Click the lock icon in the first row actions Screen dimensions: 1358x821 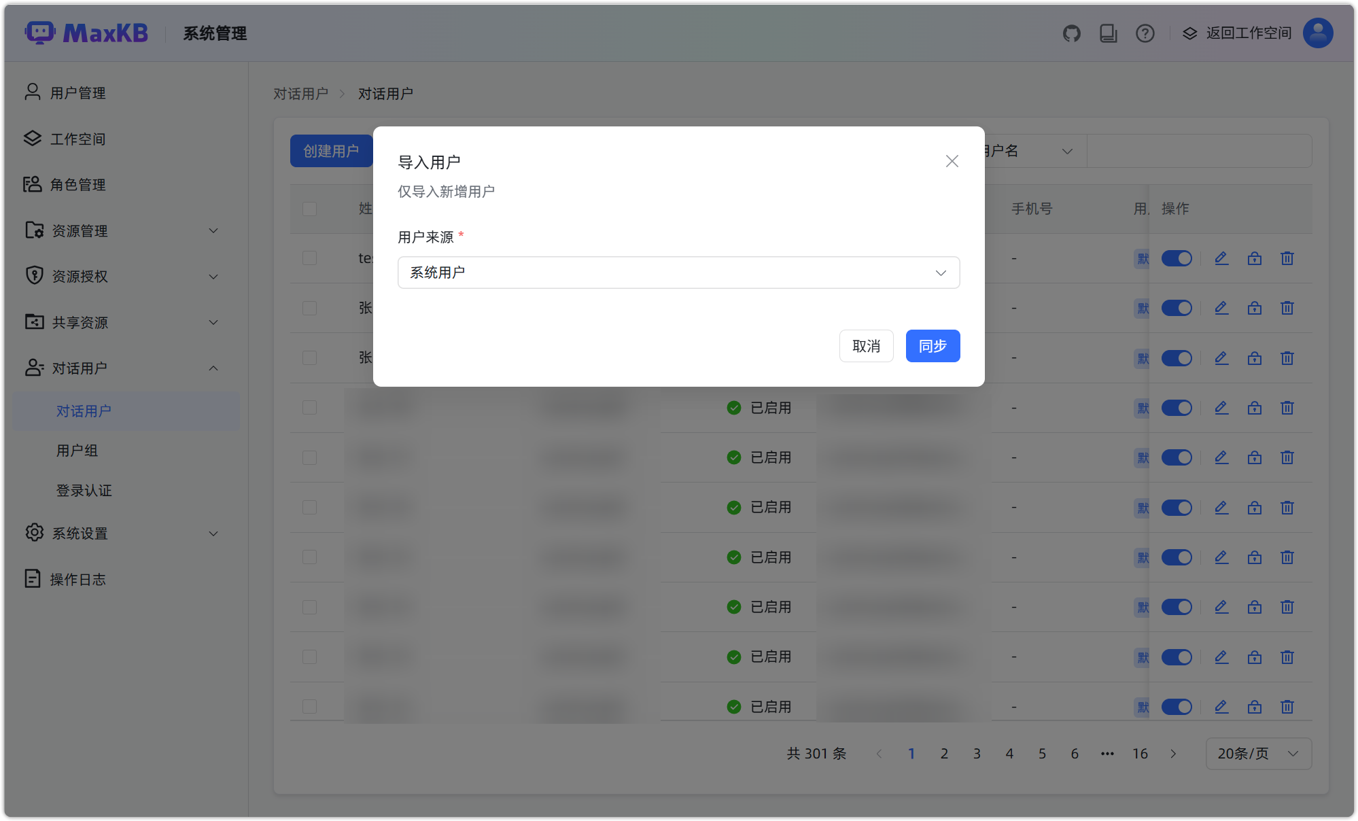(1254, 258)
